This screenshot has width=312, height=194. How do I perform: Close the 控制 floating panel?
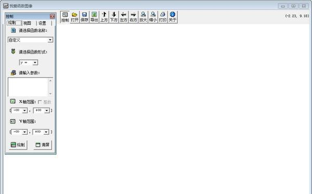coord(53,16)
